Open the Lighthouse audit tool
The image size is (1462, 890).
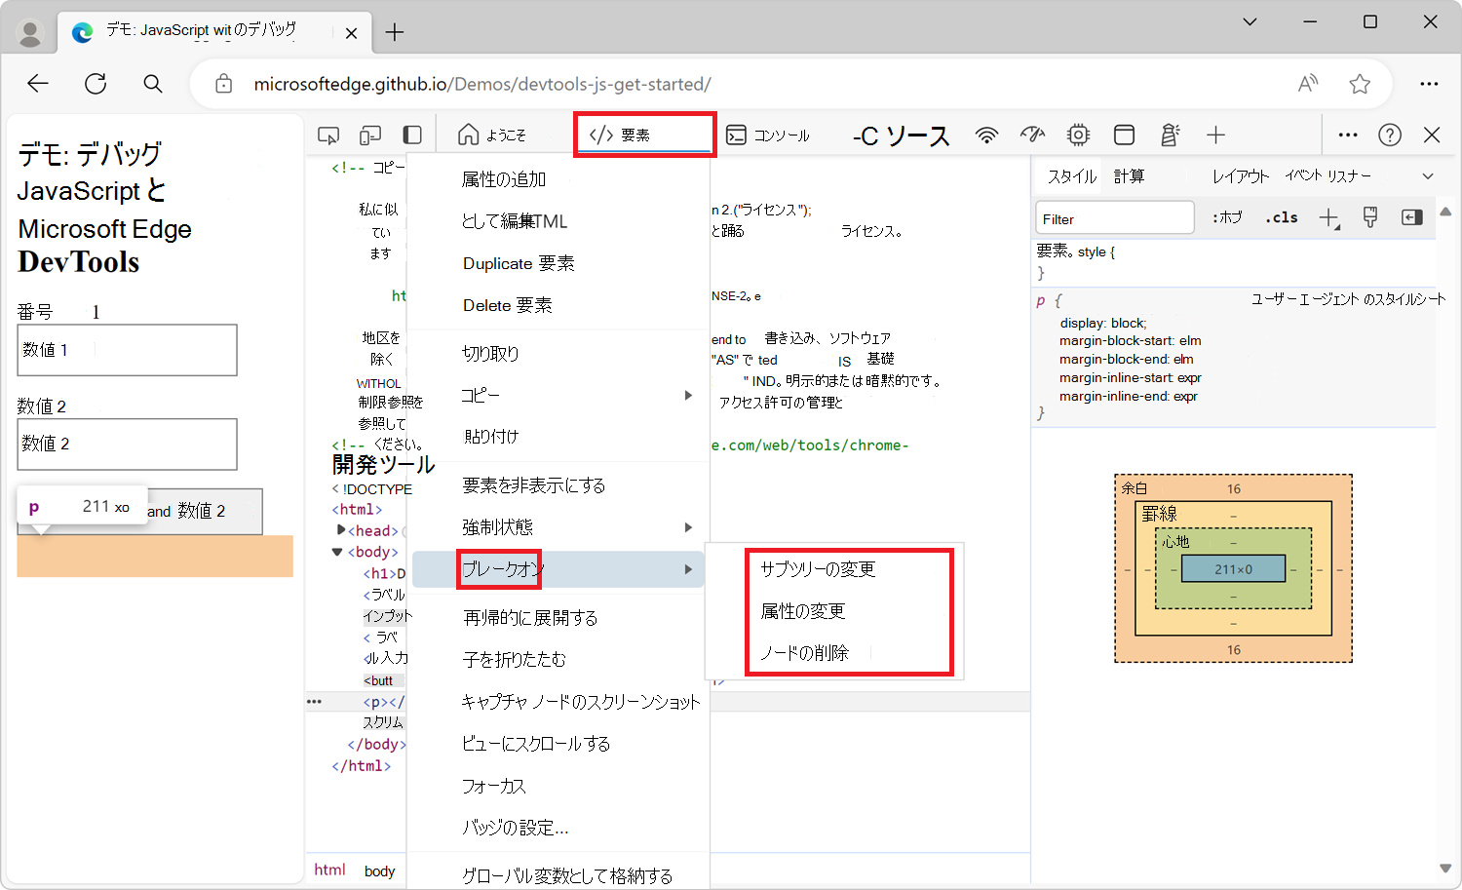pos(1171,135)
